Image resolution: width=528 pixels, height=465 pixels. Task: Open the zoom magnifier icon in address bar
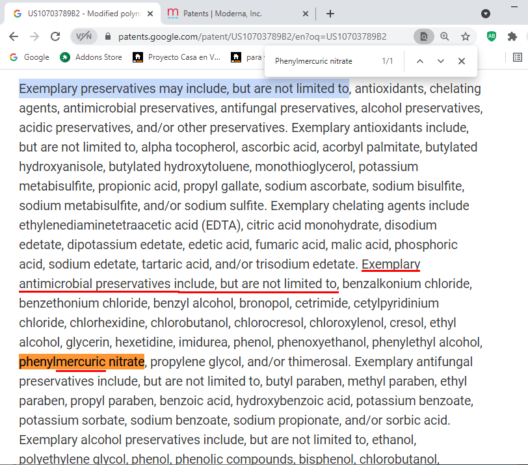point(445,37)
